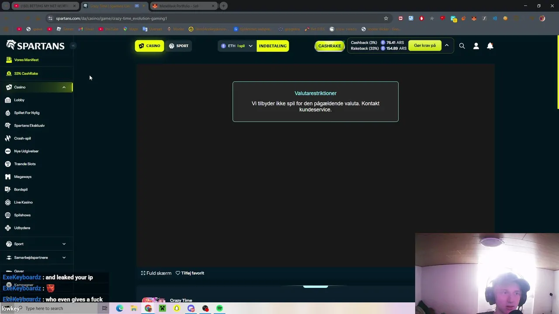Screen dimensions: 559x314
Task: Open File Explorer from taskbar
Action: coord(134,308)
